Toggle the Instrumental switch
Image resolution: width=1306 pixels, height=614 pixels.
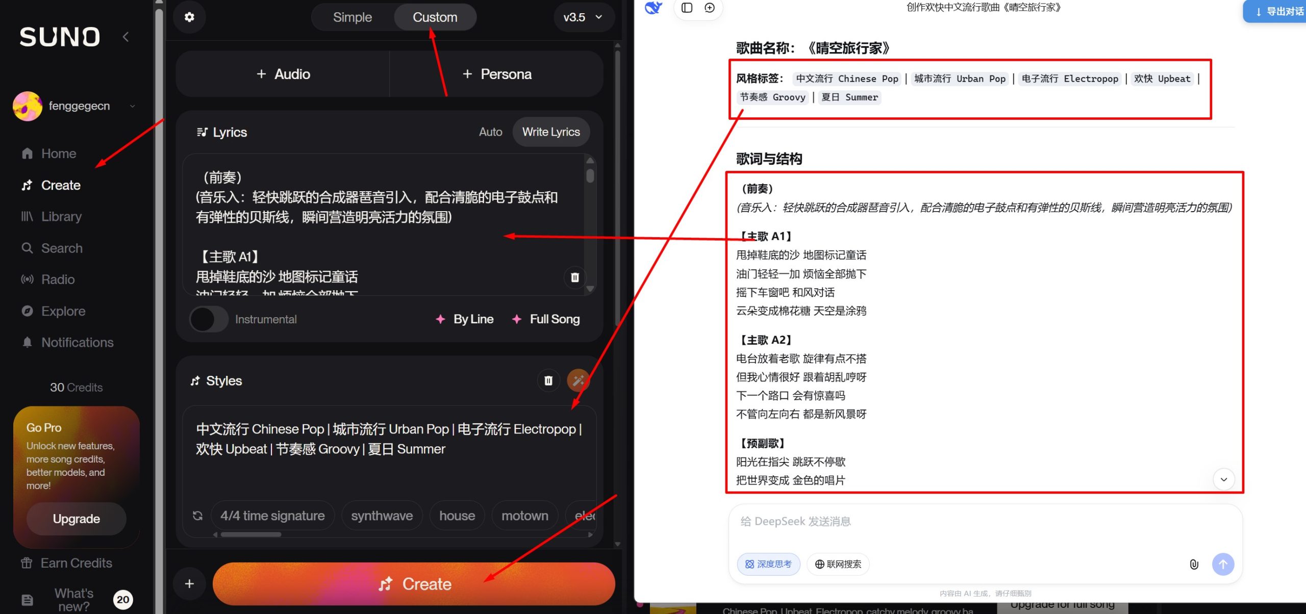coord(209,319)
